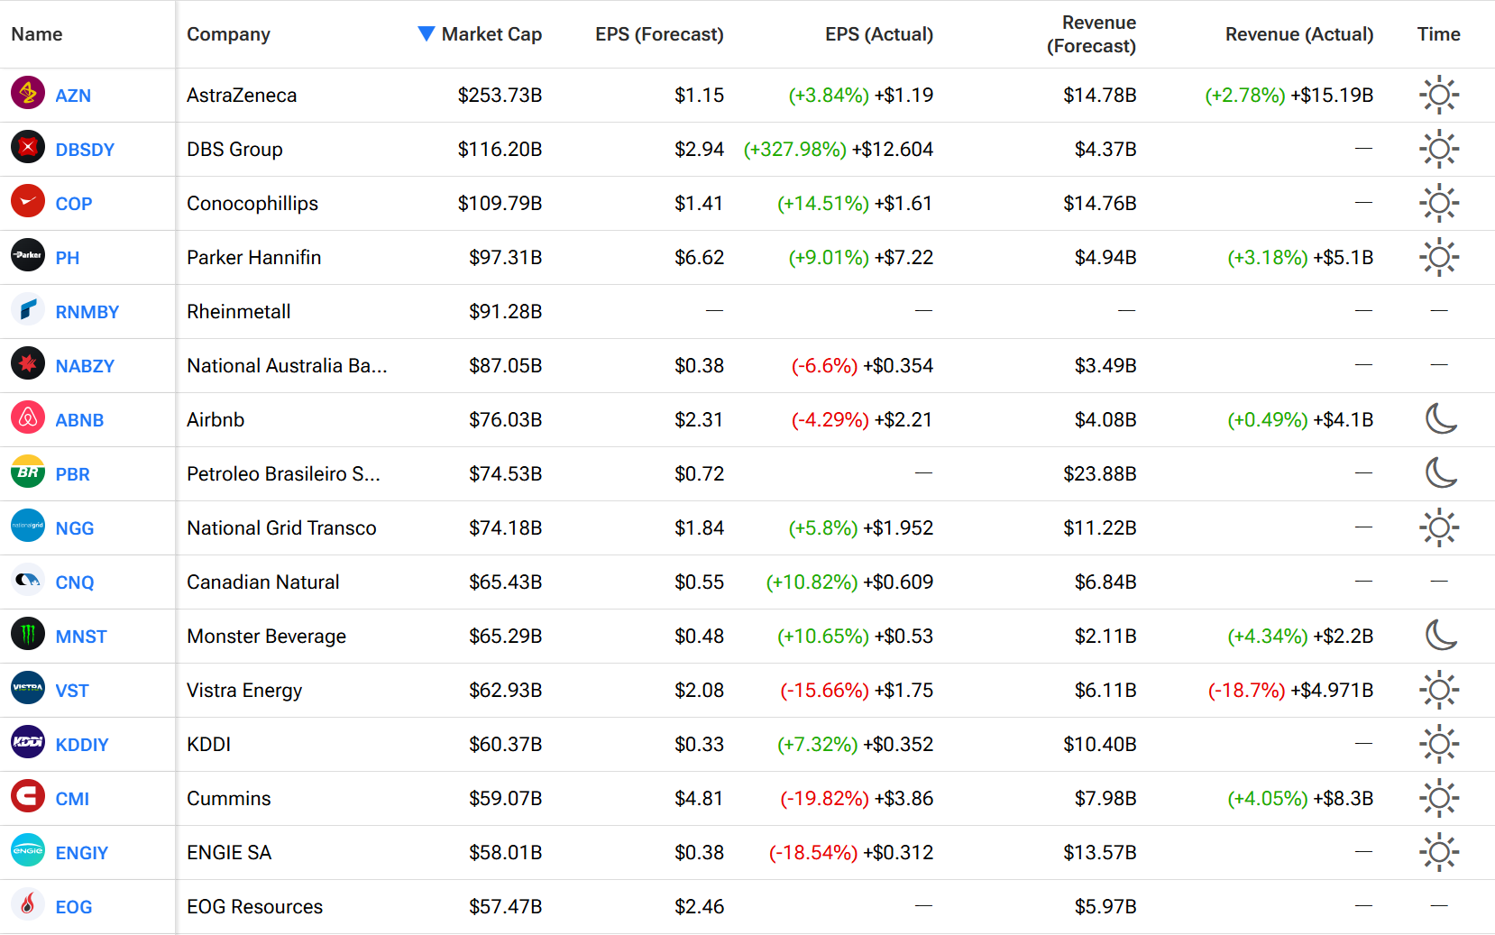Select the $253.73B market cap cell

point(500,95)
